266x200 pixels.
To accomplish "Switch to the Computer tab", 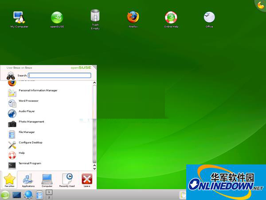I will [47, 180].
